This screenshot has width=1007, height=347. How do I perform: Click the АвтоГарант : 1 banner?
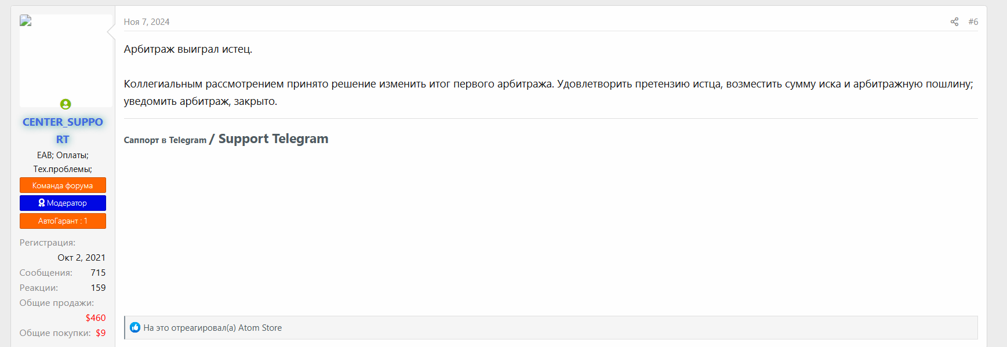point(63,221)
